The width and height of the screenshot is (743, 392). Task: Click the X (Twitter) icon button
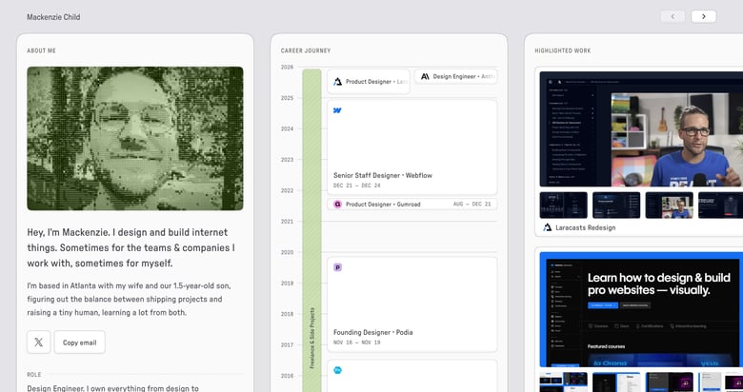click(x=39, y=343)
